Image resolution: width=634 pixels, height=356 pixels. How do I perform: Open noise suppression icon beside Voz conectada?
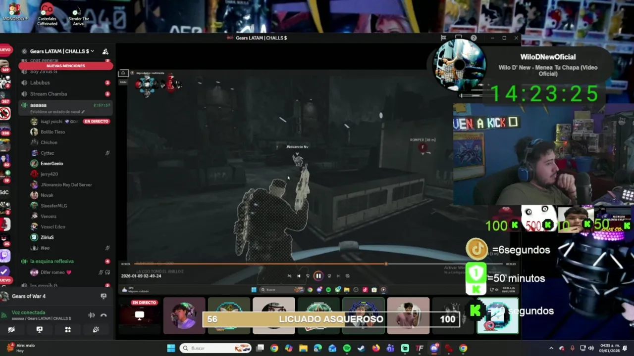[x=92, y=315]
